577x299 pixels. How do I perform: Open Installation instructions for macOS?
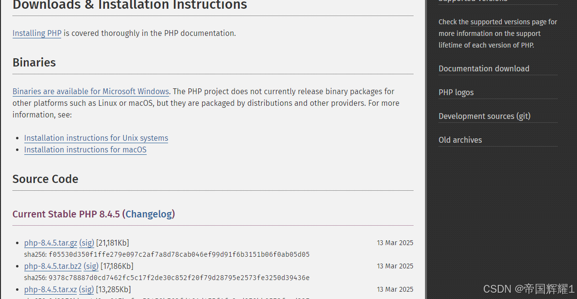pyautogui.click(x=85, y=149)
